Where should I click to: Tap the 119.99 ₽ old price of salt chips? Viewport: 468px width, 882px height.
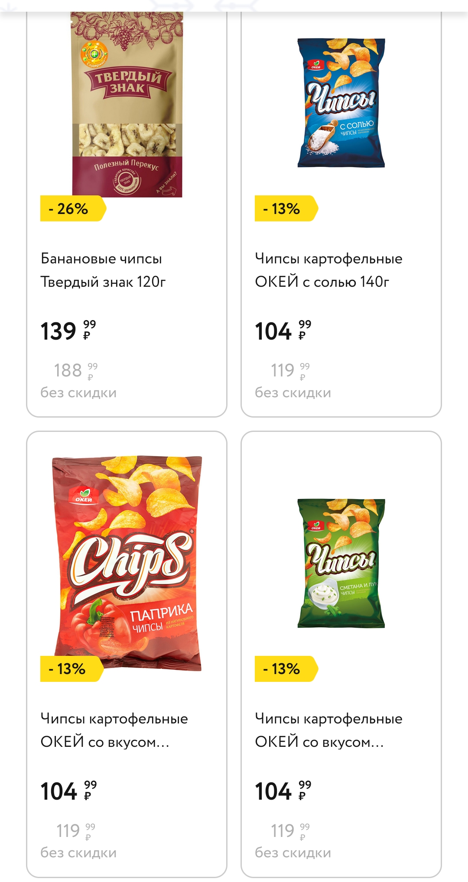(290, 370)
